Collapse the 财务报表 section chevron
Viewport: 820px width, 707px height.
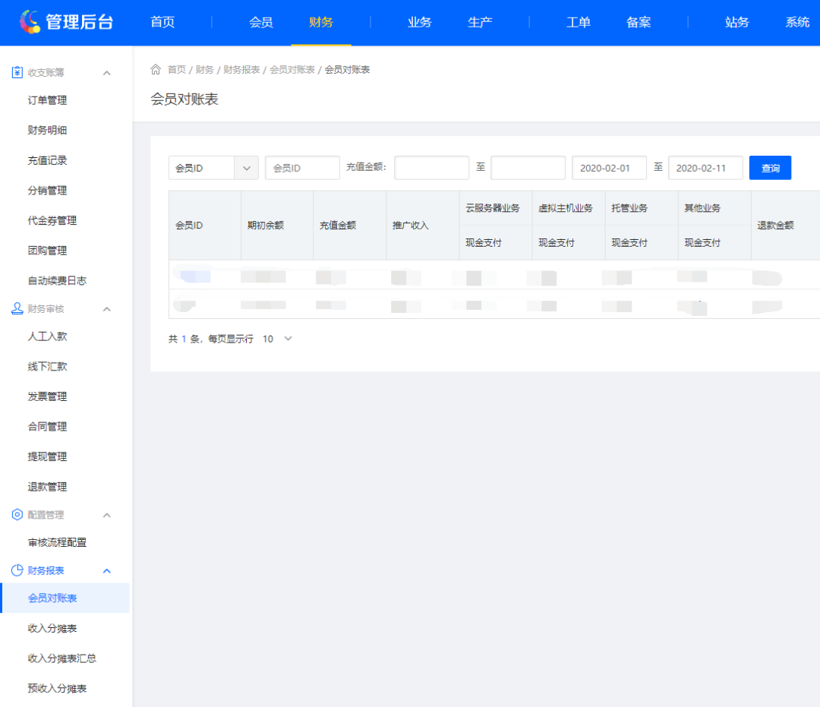click(108, 570)
